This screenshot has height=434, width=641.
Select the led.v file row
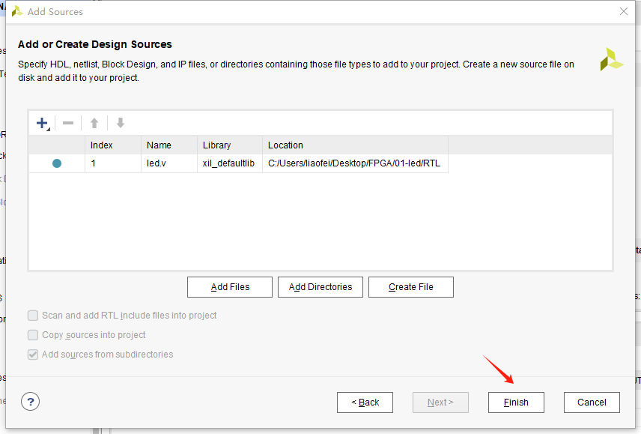(238, 163)
